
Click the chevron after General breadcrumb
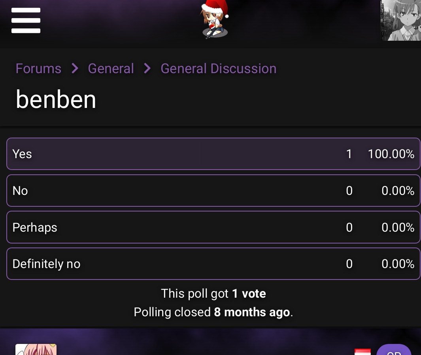pyautogui.click(x=147, y=68)
